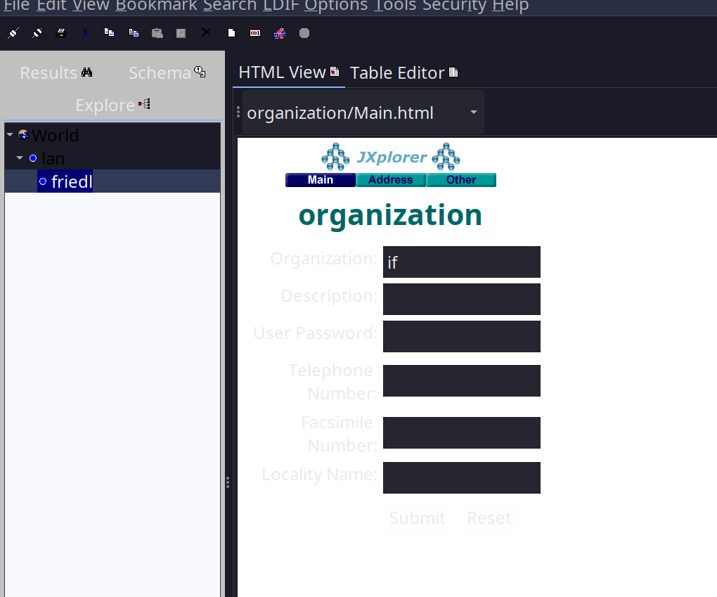Click the Stop query round icon
The image size is (717, 597).
304,33
